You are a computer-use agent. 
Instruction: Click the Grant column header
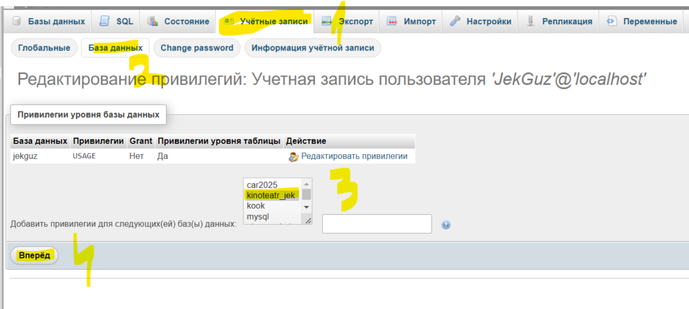click(141, 141)
